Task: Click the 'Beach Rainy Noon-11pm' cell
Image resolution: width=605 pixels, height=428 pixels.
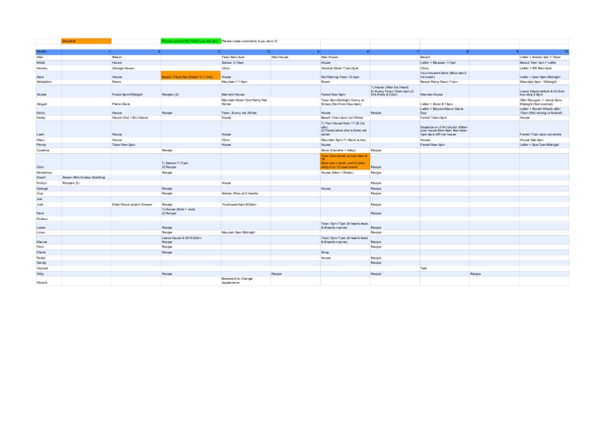Action: (x=444, y=82)
